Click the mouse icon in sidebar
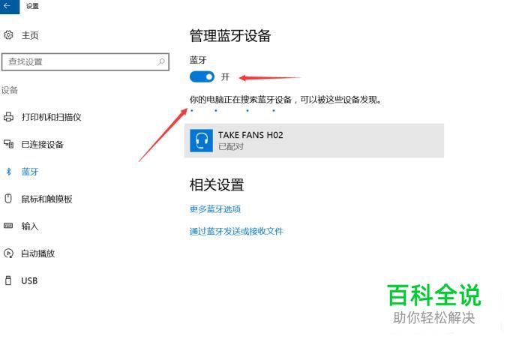 [8, 199]
